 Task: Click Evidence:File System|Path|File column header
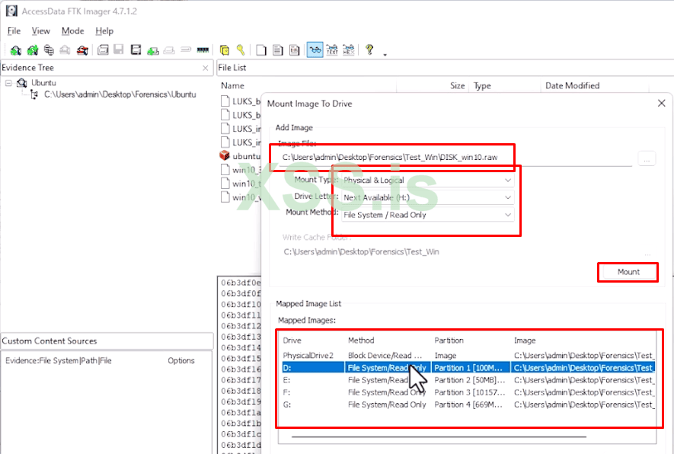click(x=59, y=361)
